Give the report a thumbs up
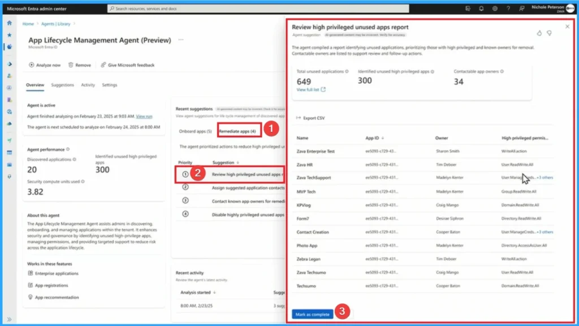579x326 pixels. [539, 33]
